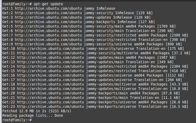The height and width of the screenshot is (123, 196).
Task: Click the 'Reading package lists... Done' line
Action: (32, 115)
